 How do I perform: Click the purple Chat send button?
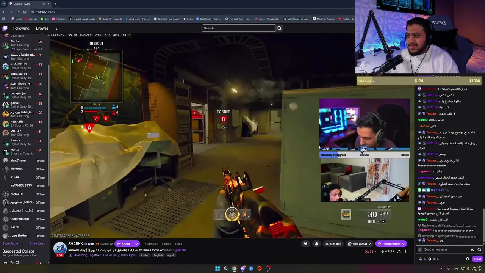477,259
